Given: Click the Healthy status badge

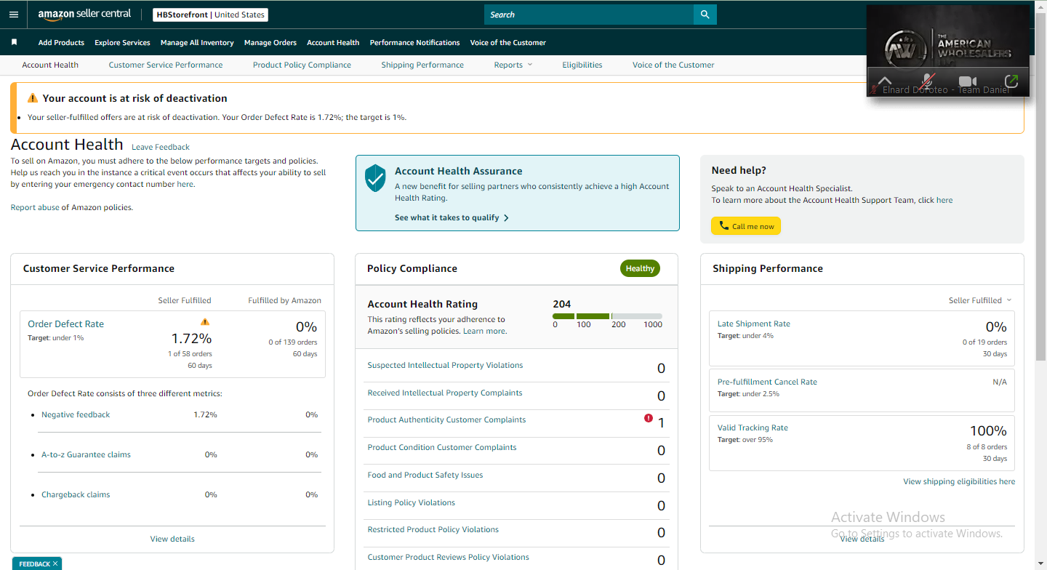Looking at the screenshot, I should tap(640, 268).
